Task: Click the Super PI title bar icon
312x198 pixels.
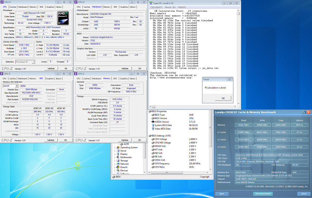Action: pyautogui.click(x=151, y=3)
